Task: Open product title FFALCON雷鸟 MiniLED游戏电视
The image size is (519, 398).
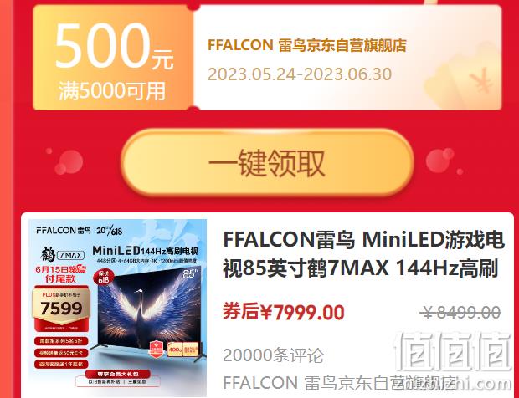Action: point(364,253)
